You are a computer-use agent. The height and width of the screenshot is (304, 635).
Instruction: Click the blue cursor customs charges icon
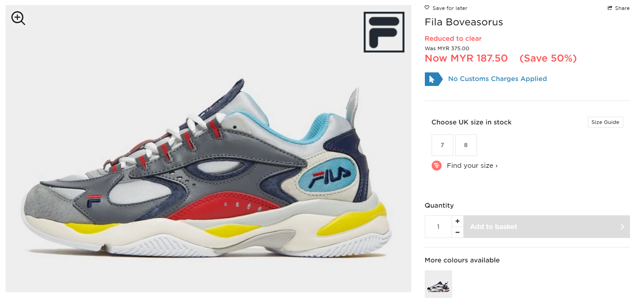click(x=433, y=79)
